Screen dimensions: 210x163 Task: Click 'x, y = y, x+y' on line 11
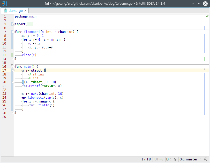[x=41, y=47]
